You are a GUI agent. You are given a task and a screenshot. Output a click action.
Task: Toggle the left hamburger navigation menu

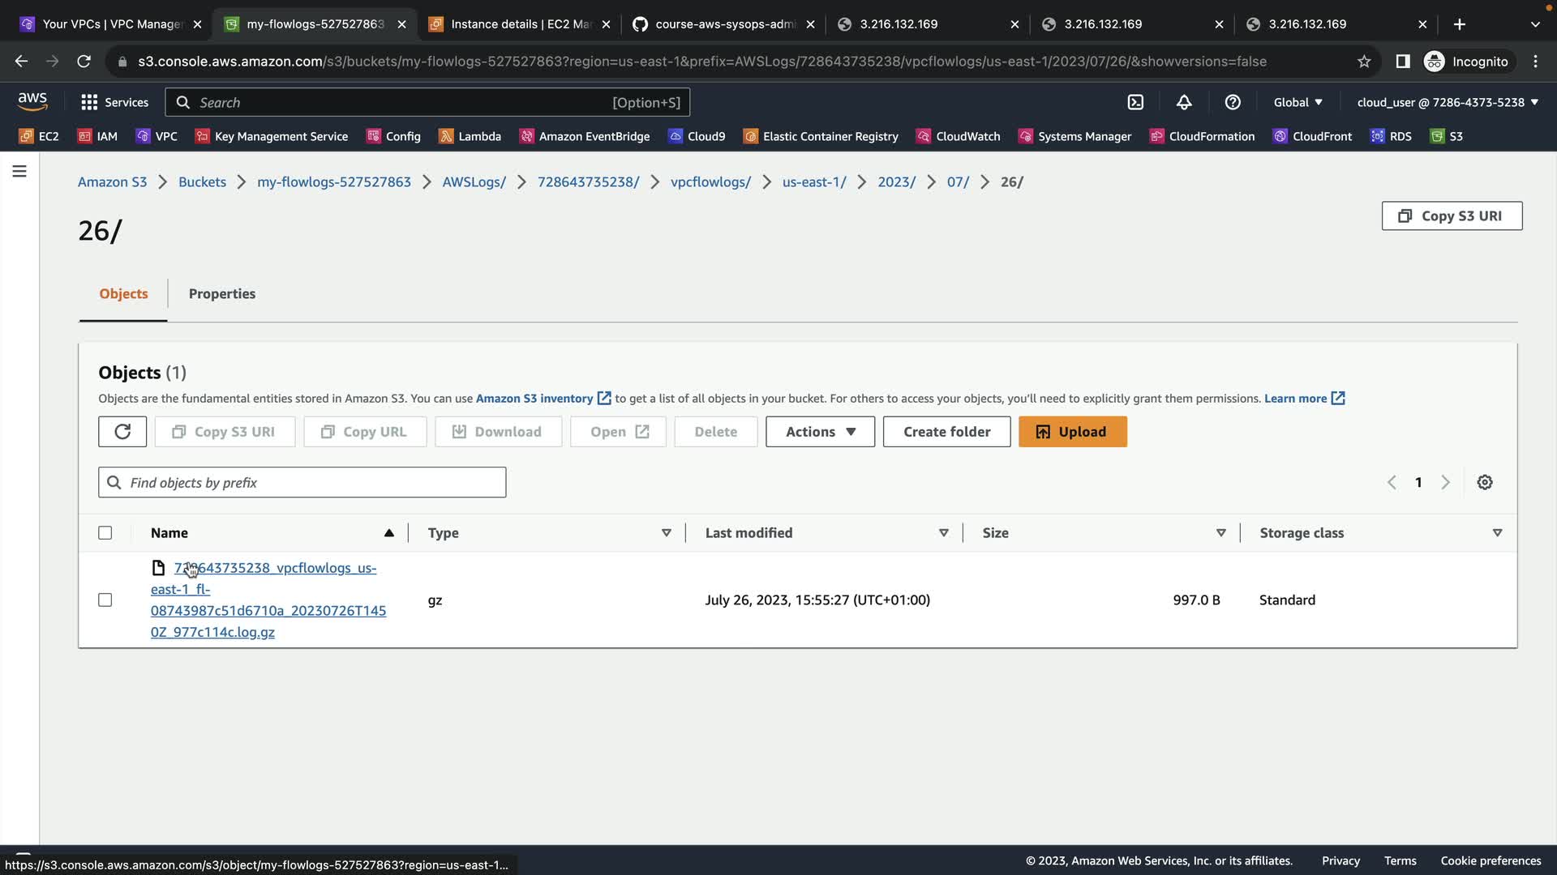click(x=19, y=171)
